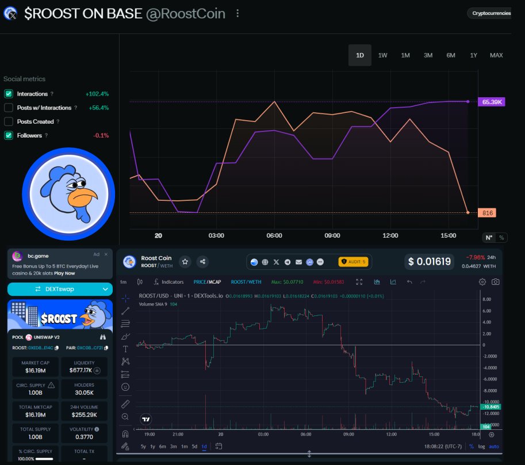Viewport: 525px width, 465px height.
Task: Open the 1m interval selector
Action: [122, 281]
